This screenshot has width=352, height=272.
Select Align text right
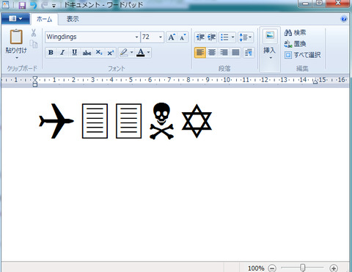(x=224, y=52)
